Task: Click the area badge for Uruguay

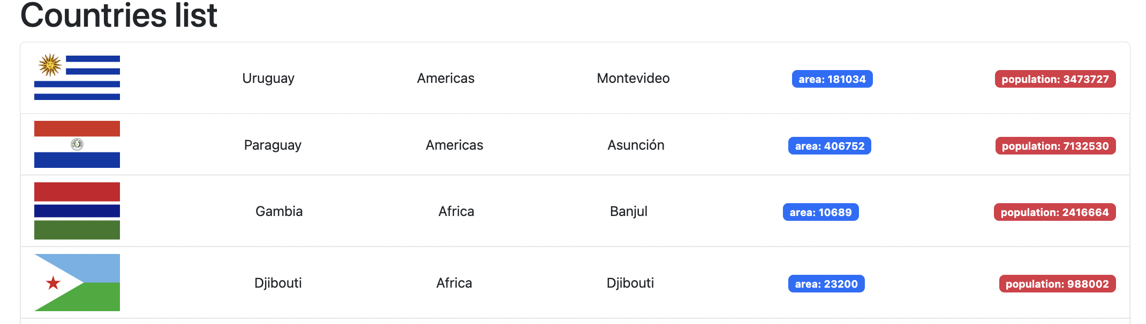Action: (x=832, y=79)
